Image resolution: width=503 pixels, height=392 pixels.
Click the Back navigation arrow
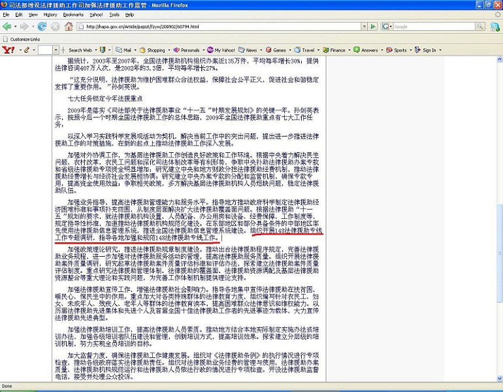tap(7, 26)
